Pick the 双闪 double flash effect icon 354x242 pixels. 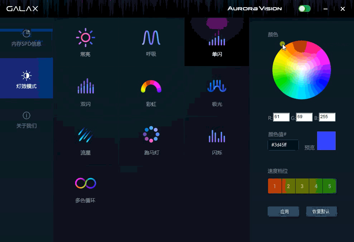86,86
